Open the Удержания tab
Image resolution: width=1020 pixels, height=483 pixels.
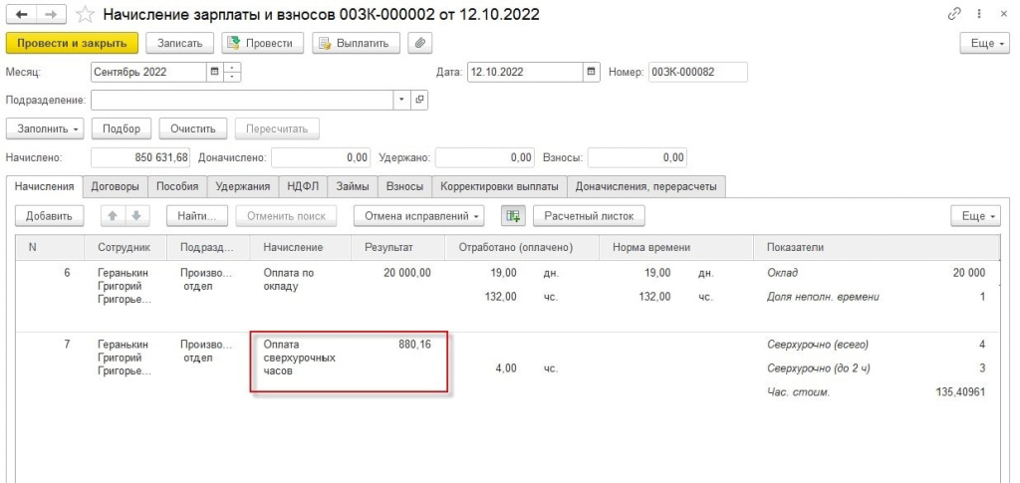point(243,185)
